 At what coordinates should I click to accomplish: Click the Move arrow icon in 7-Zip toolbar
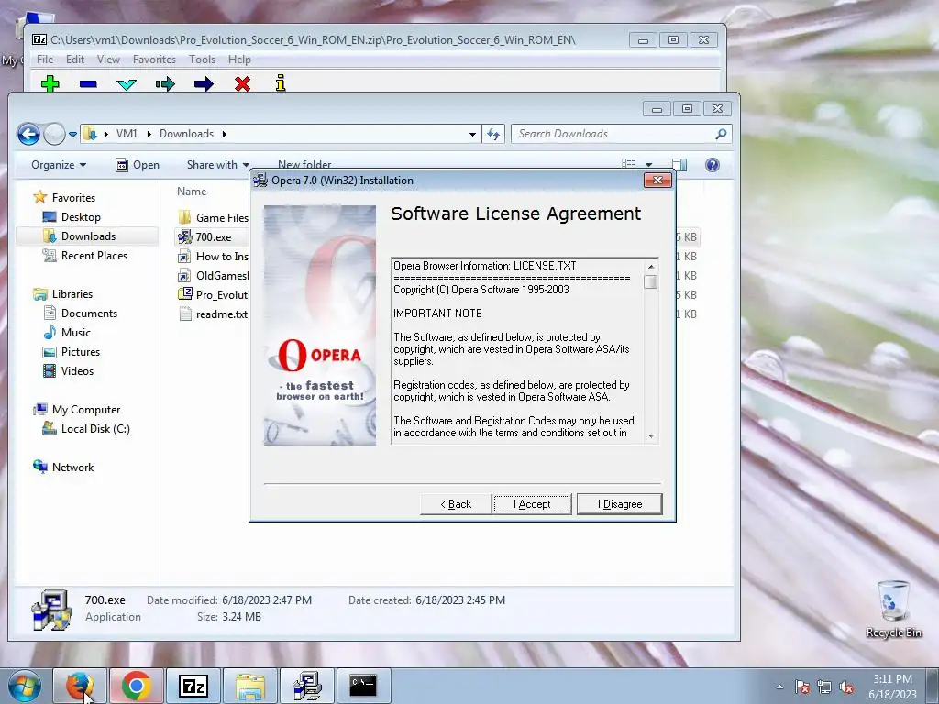click(x=204, y=83)
